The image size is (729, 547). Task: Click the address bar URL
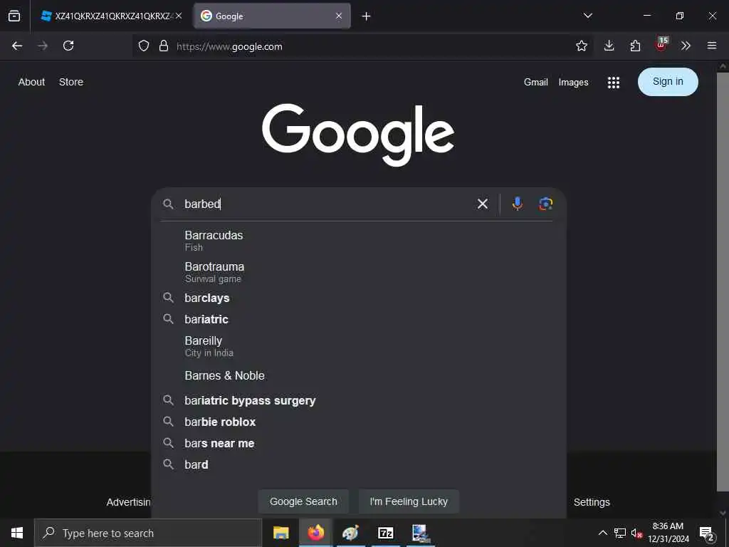[x=229, y=46]
